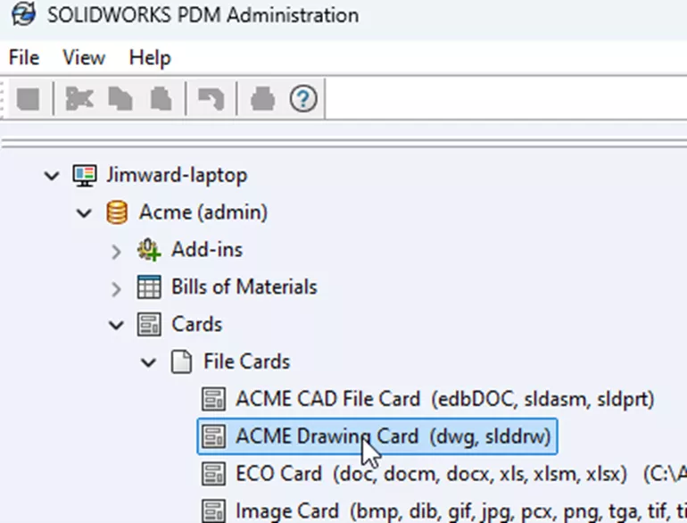The image size is (687, 523).
Task: Expand the Bills of Materials node
Action: tap(116, 289)
